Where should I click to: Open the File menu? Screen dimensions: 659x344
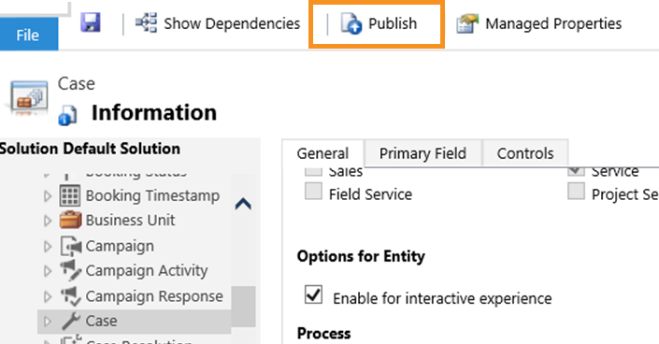pyautogui.click(x=28, y=35)
